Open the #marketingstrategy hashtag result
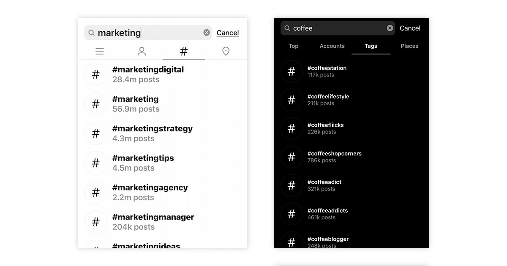 152,133
